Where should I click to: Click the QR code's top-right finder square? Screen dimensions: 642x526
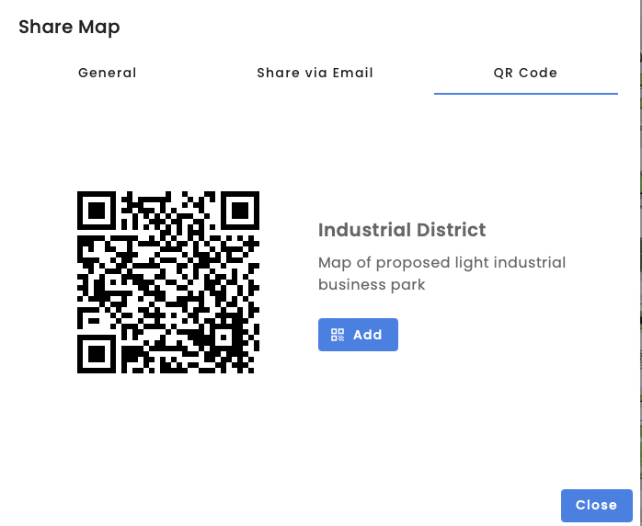(x=239, y=211)
